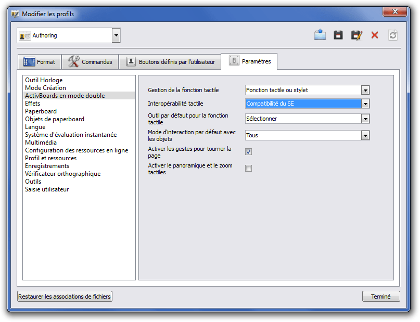Switch to the Format tab
This screenshot has width=420, height=322.
40,62
